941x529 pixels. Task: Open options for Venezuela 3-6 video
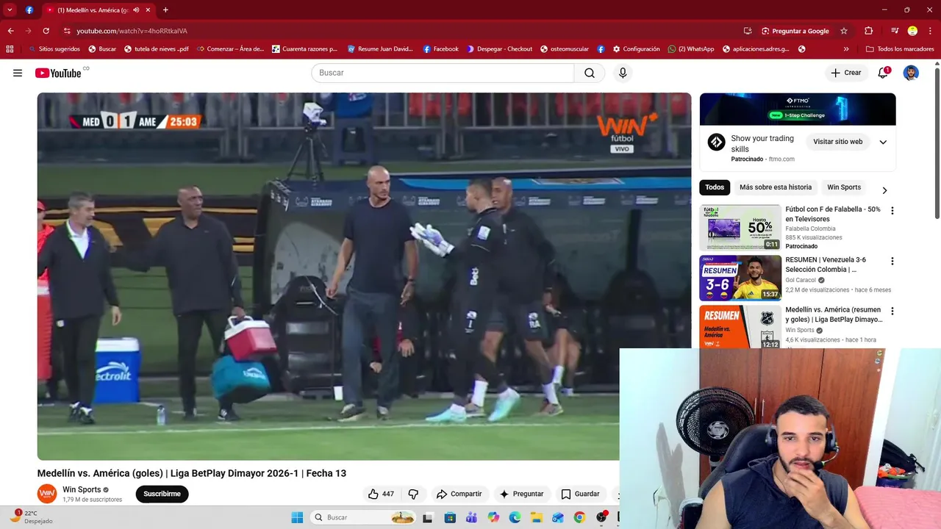[892, 261]
